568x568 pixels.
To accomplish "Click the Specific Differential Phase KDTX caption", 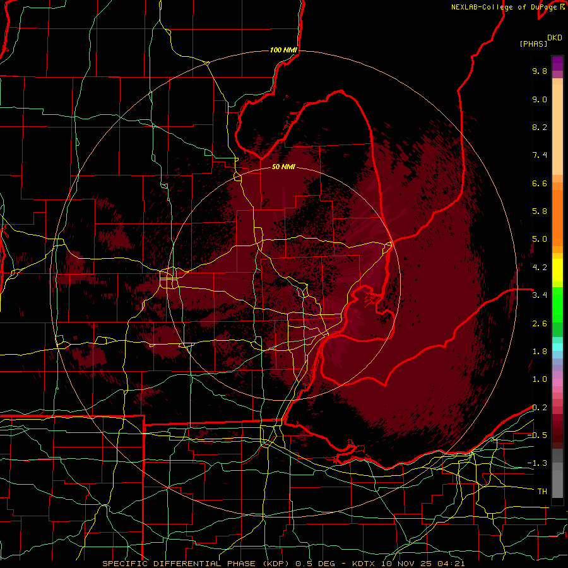I will (283, 564).
